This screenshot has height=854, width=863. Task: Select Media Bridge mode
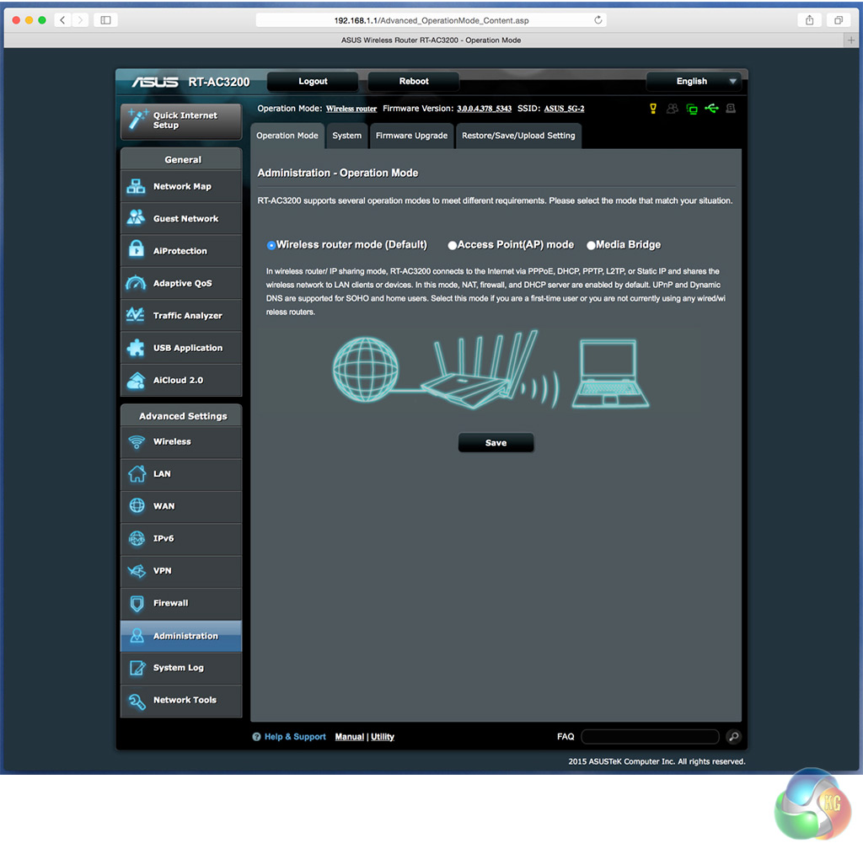[x=591, y=245]
